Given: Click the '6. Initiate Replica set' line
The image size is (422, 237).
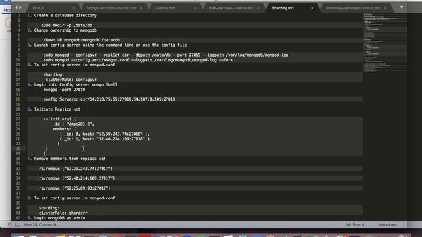Looking at the screenshot, I should point(53,109).
